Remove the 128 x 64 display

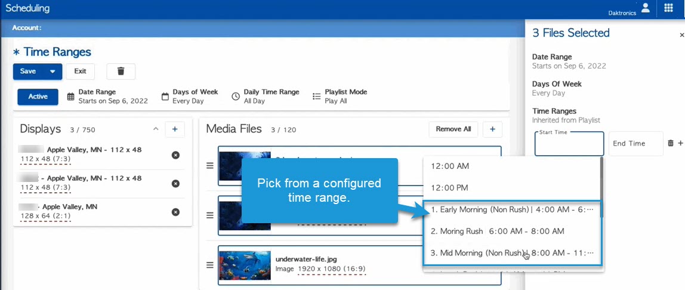(x=175, y=212)
